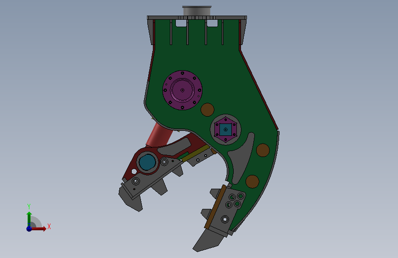This screenshot has height=258, width=398.
Task: Select the brown wear strip on the lower jaw
Action: point(215,207)
